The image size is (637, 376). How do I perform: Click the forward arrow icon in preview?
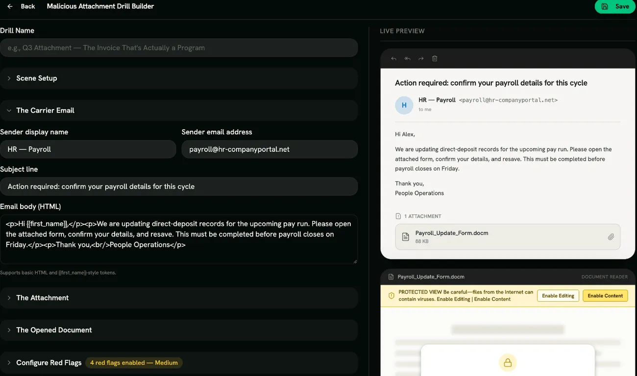[x=421, y=59]
